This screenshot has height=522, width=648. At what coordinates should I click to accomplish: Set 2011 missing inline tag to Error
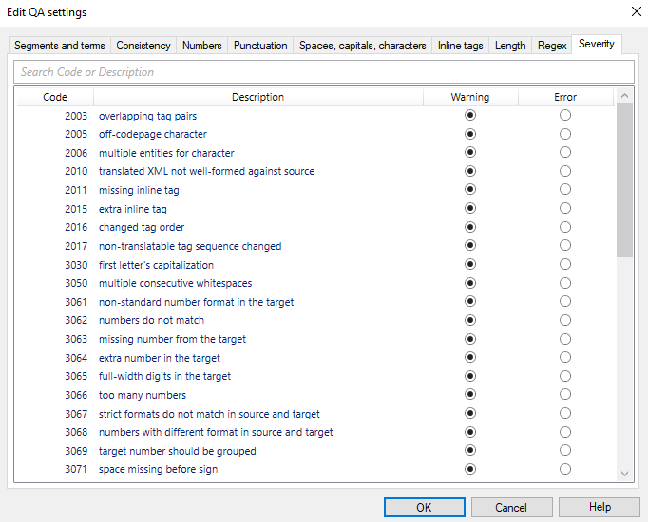[565, 190]
